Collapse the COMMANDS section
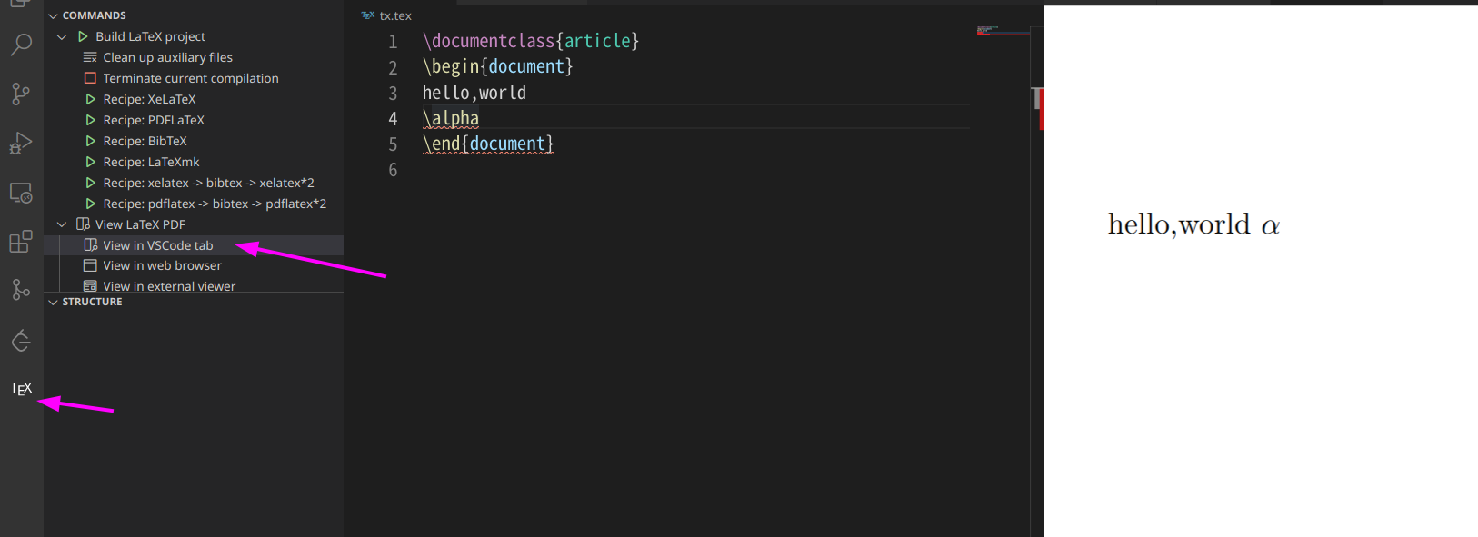This screenshot has width=1478, height=537. coord(53,15)
